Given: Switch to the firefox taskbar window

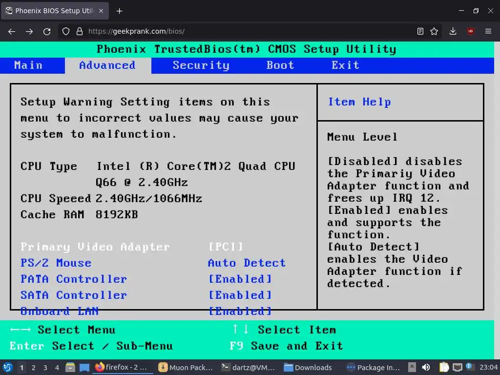Looking at the screenshot, I should (x=123, y=367).
